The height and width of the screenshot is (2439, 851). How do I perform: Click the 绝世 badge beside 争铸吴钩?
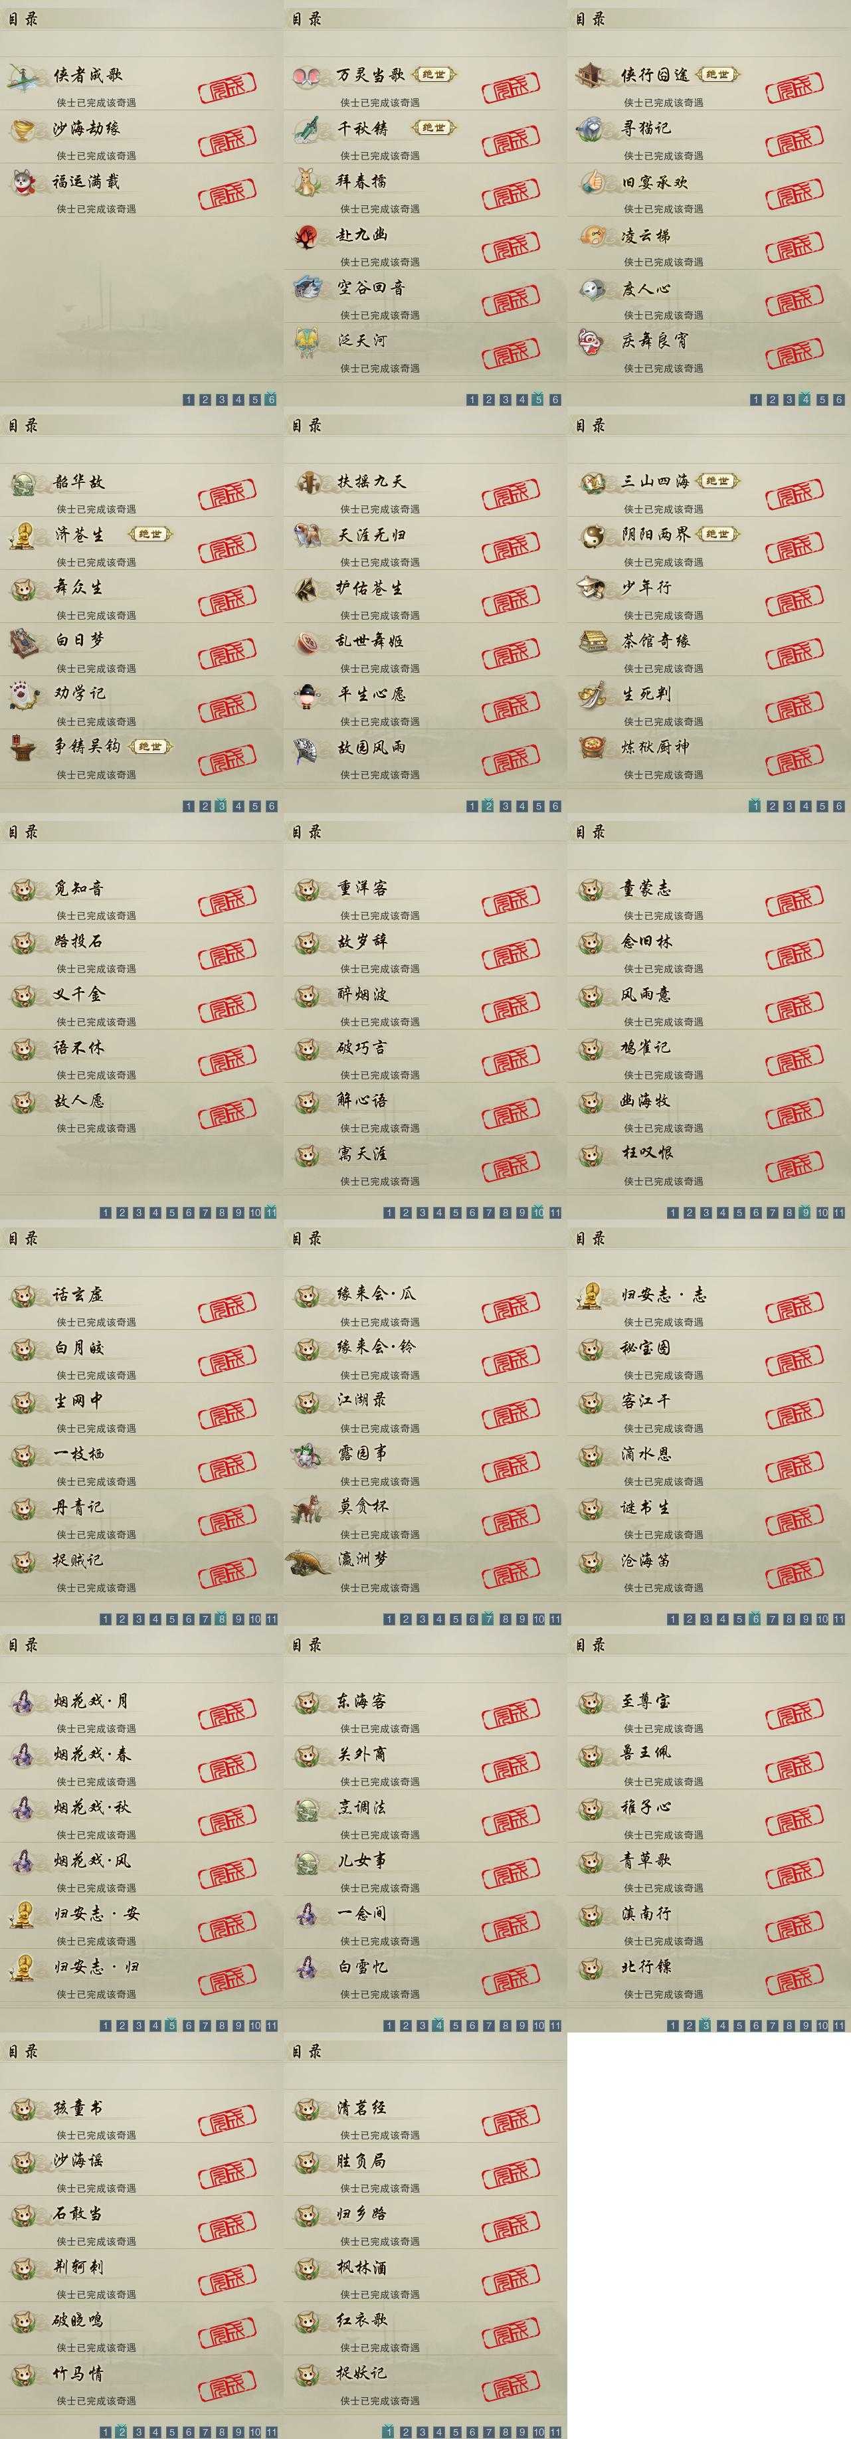click(149, 747)
